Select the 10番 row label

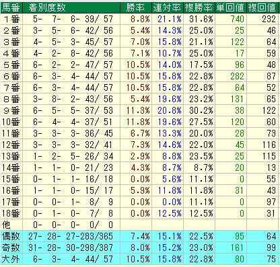tap(11, 122)
